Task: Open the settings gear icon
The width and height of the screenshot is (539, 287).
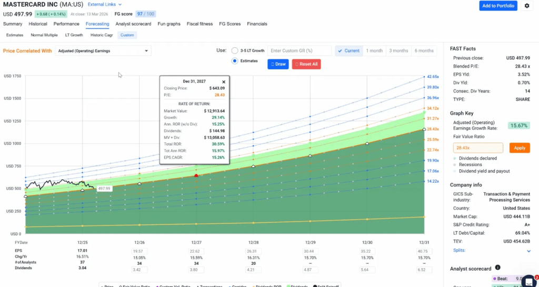Action: pos(527,6)
